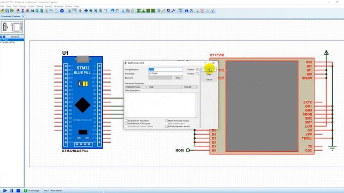Screen dimensions: 344x193
Task: Click the red X remove-sheet icon
Action: coord(202,11)
